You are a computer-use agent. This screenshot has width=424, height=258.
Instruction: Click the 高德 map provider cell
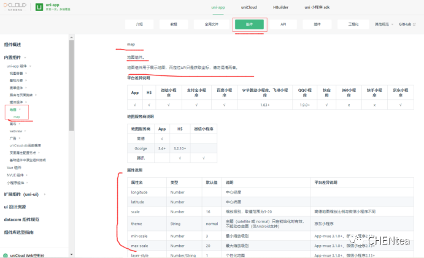click(x=141, y=138)
